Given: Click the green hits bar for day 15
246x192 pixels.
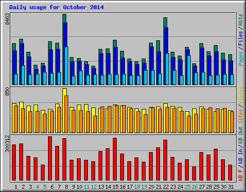Looking at the screenshot, I should [x=115, y=44].
